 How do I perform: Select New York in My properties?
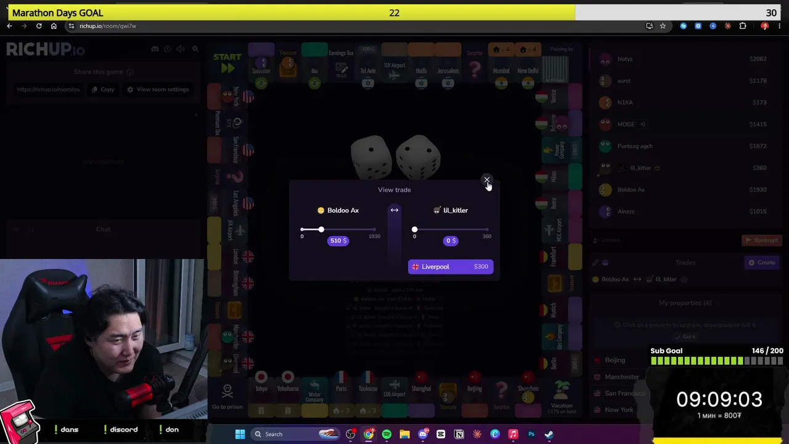(619, 409)
